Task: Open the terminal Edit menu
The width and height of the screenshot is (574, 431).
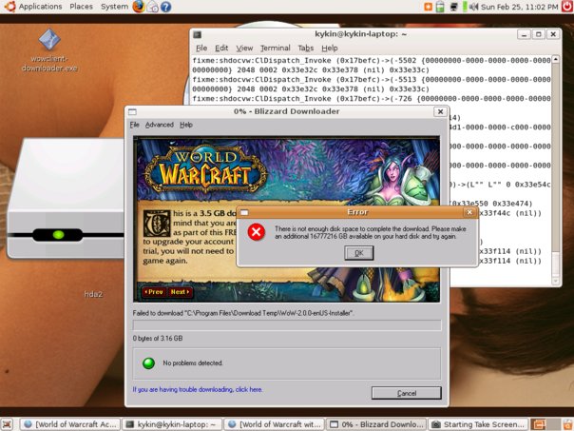Action: coord(221,48)
